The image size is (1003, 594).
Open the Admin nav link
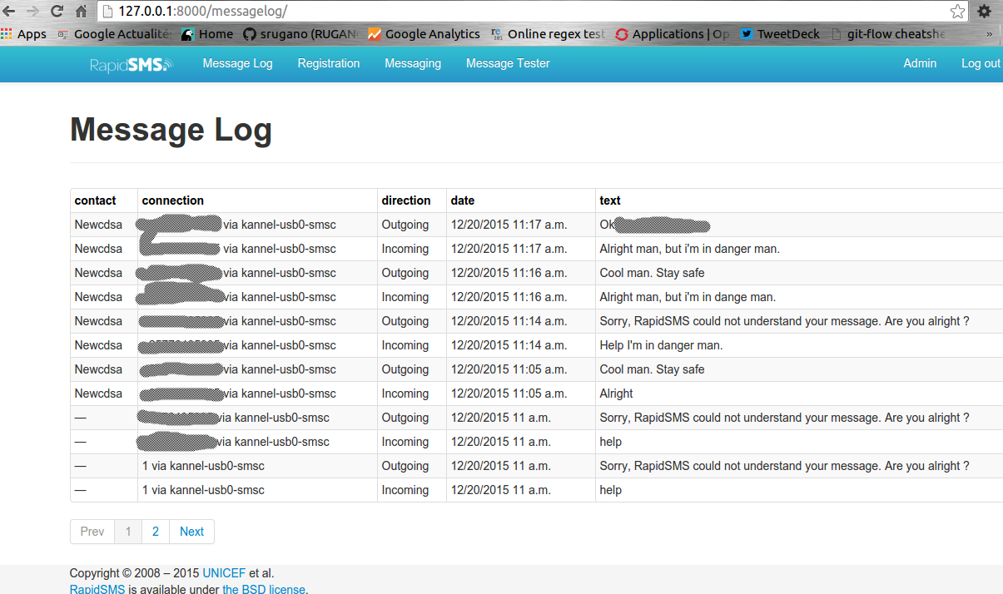pyautogui.click(x=920, y=63)
